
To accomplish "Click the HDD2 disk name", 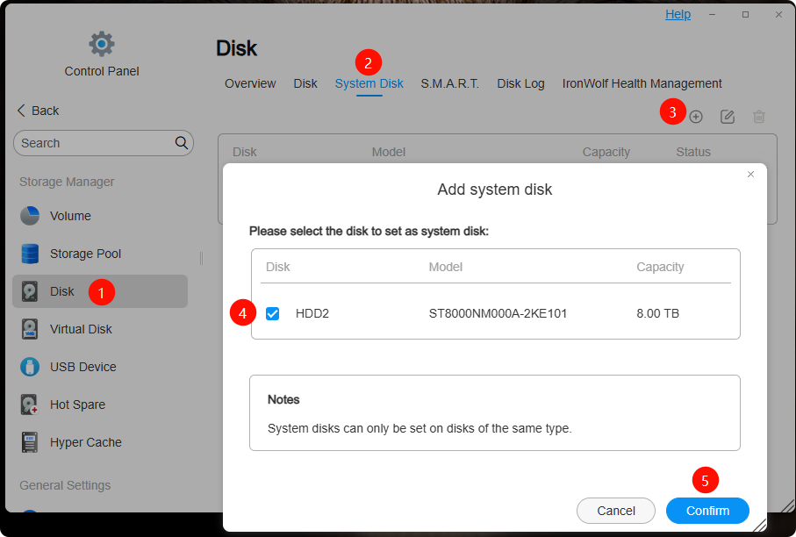I will (x=312, y=313).
